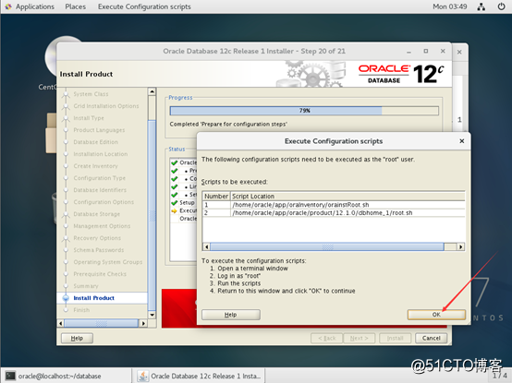The image size is (512, 383).
Task: Select the Configuration Options step
Action: click(x=104, y=202)
